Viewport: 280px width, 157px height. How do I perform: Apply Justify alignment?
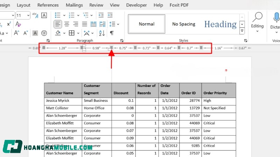pos(84,24)
